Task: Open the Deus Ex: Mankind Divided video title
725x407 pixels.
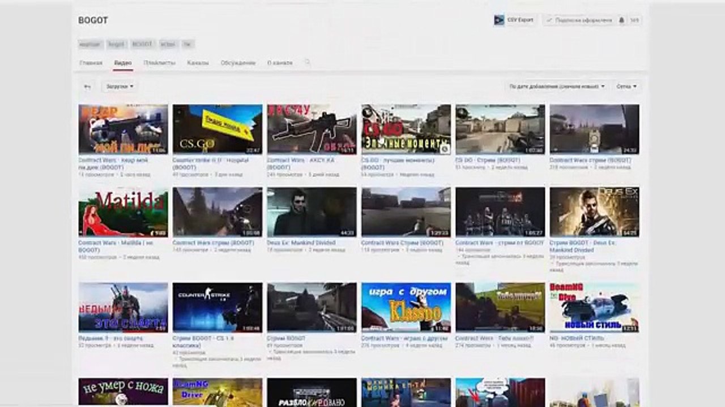Action: (301, 243)
